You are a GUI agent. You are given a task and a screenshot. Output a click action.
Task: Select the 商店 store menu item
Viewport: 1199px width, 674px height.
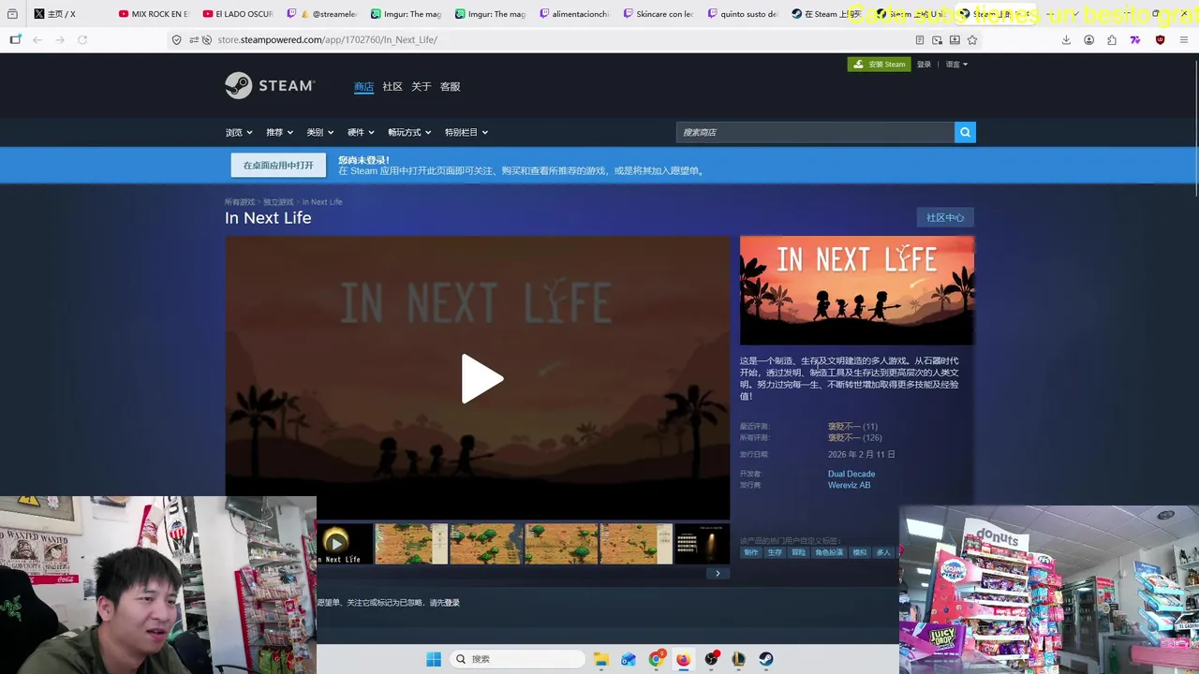(x=363, y=86)
